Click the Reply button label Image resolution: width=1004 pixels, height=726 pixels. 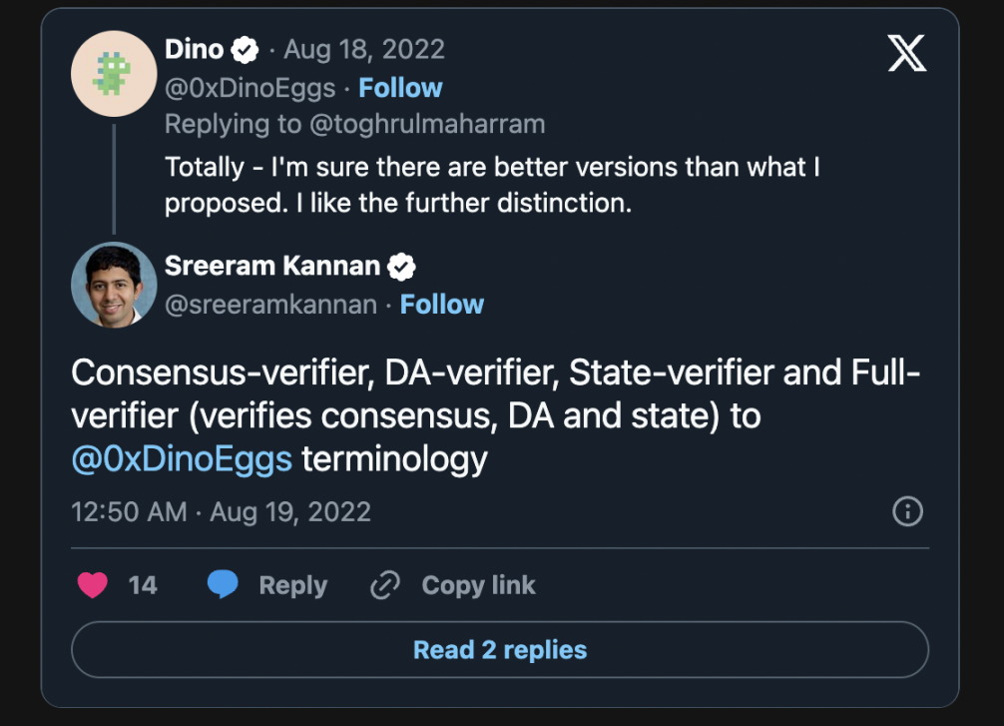292,585
